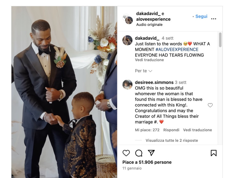Open the comment bubble icon
The height and width of the screenshot is (178, 227).
(139, 153)
